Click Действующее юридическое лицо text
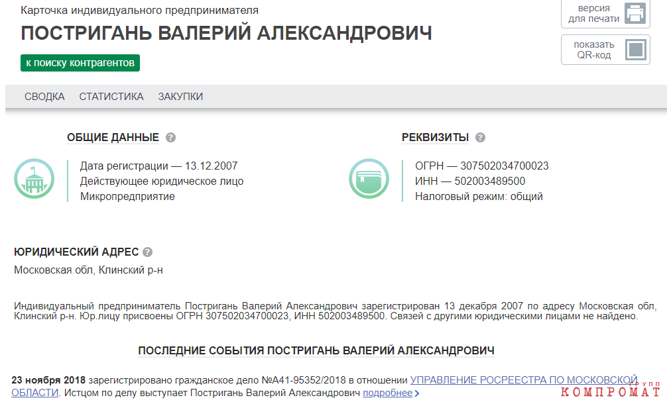The width and height of the screenshot is (667, 410). [x=162, y=181]
